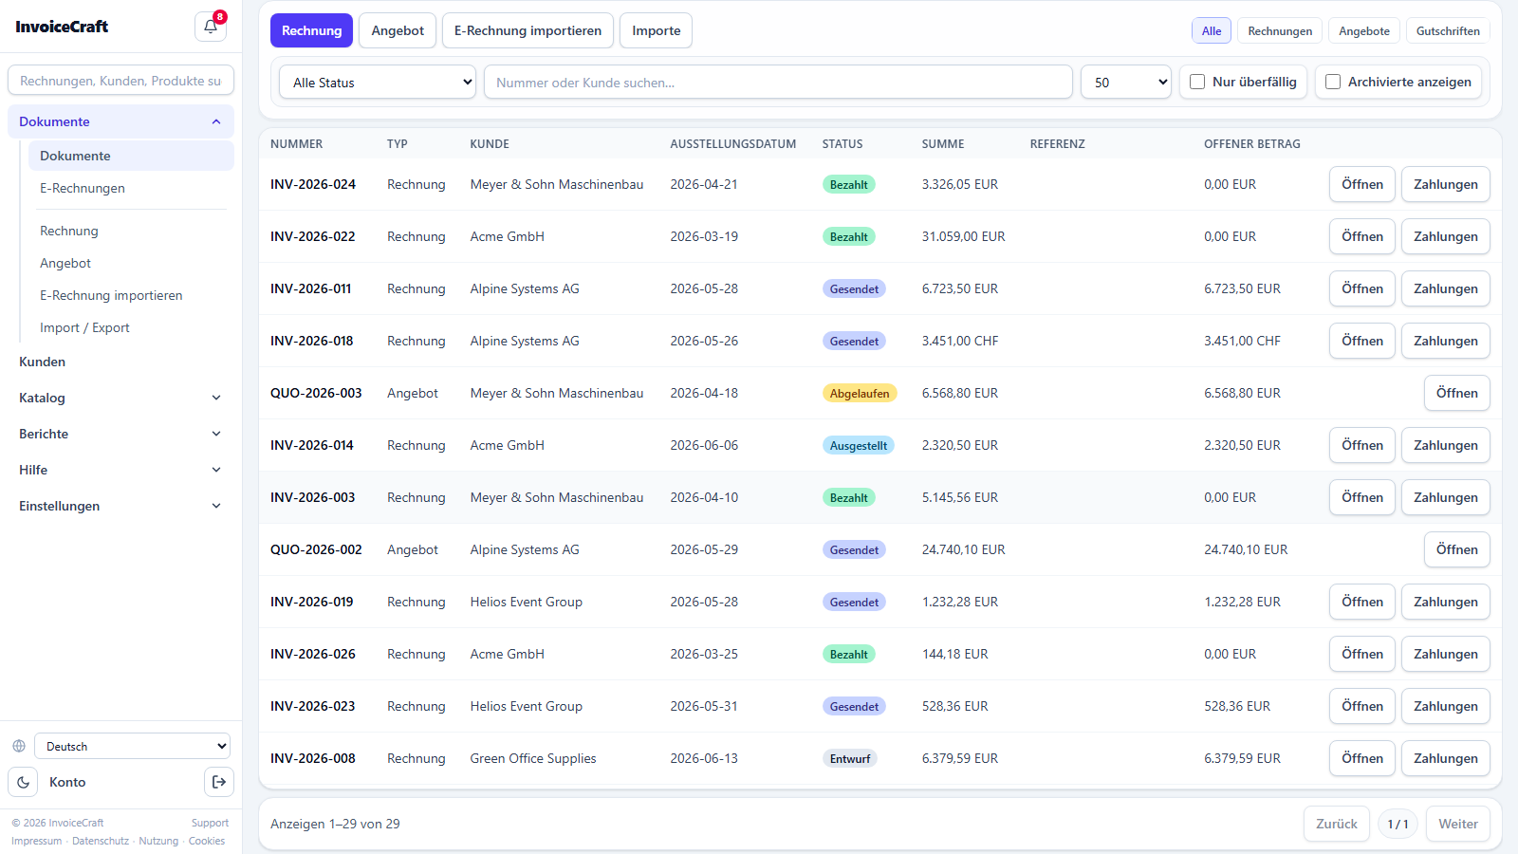Click the InvoiceCraft logo

click(x=62, y=27)
